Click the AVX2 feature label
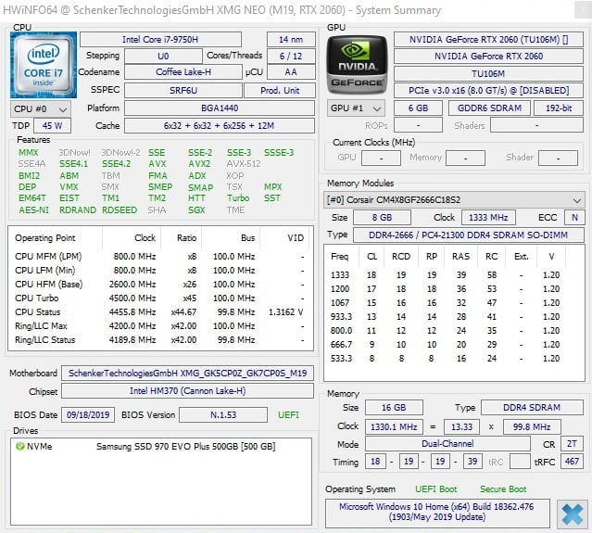This screenshot has height=533, width=592. click(x=199, y=163)
